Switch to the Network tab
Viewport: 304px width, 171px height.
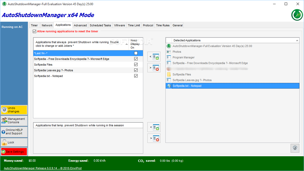(x=47, y=25)
